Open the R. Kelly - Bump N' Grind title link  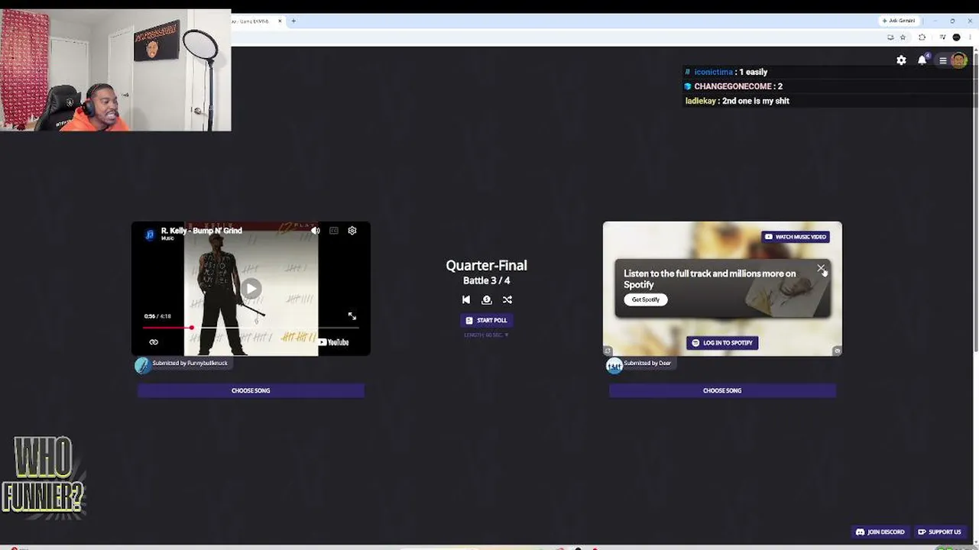pyautogui.click(x=202, y=231)
